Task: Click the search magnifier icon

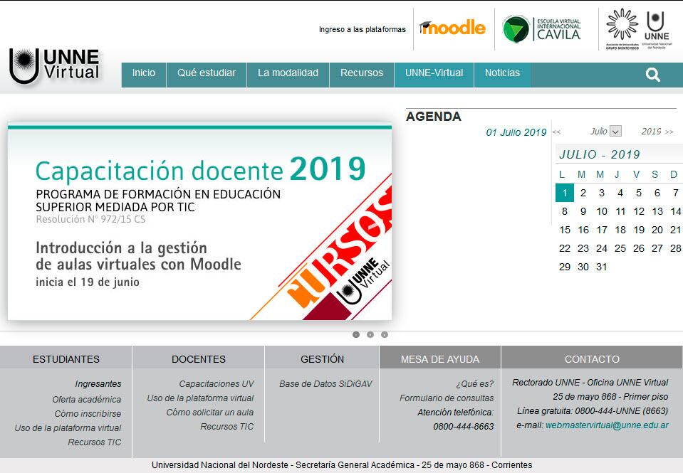Action: pyautogui.click(x=652, y=75)
